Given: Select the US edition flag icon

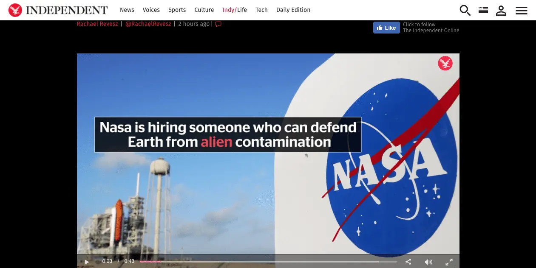Looking at the screenshot, I should [x=483, y=11].
